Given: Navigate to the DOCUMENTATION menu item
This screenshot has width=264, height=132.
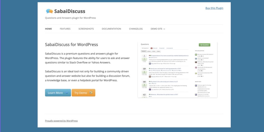Looking at the screenshot, I should (111, 29).
